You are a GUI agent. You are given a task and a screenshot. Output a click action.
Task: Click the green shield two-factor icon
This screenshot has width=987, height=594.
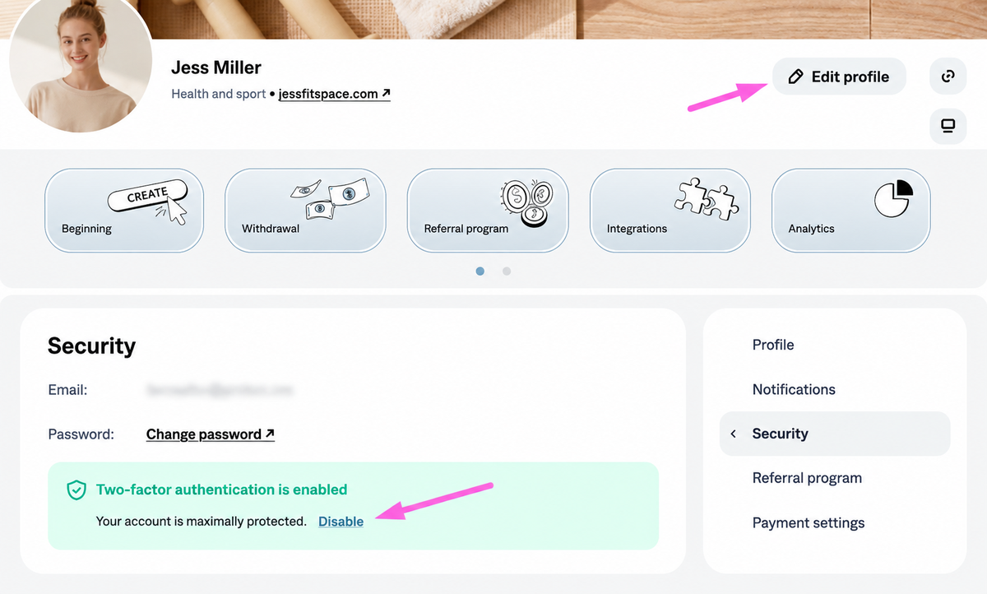(x=76, y=490)
